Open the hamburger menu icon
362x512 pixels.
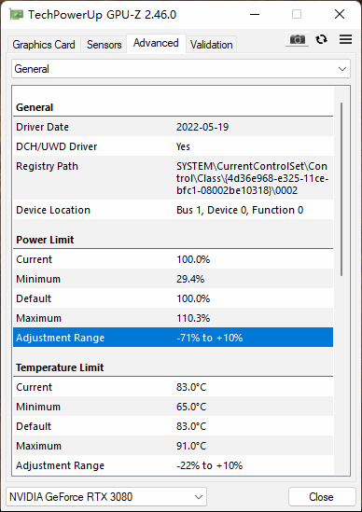pyautogui.click(x=345, y=39)
